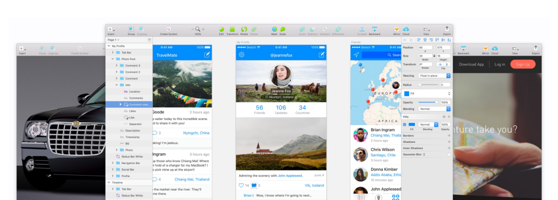Expand the Comment 3 group

[x=117, y=66]
